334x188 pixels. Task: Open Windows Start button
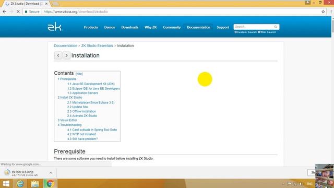coord(6,183)
